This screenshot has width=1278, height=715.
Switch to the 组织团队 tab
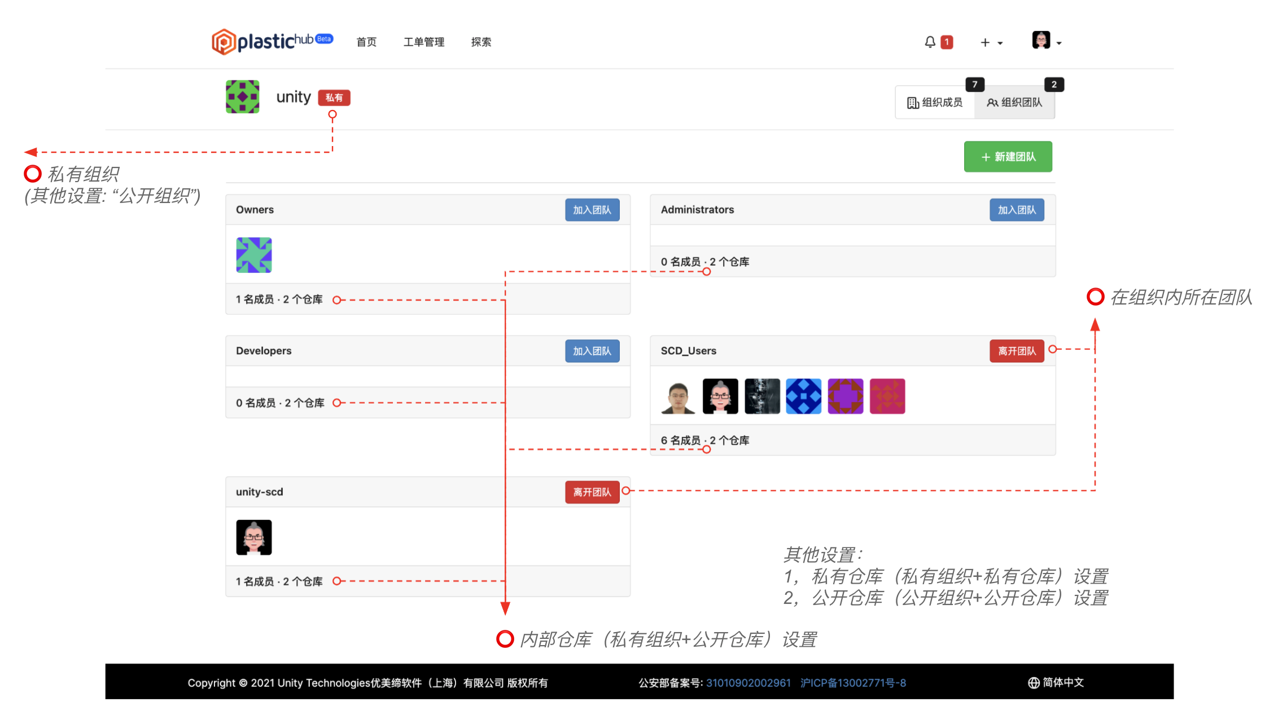(x=1014, y=103)
